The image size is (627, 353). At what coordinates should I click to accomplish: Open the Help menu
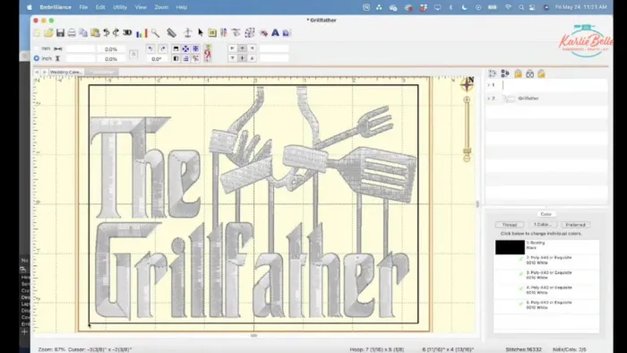point(182,7)
